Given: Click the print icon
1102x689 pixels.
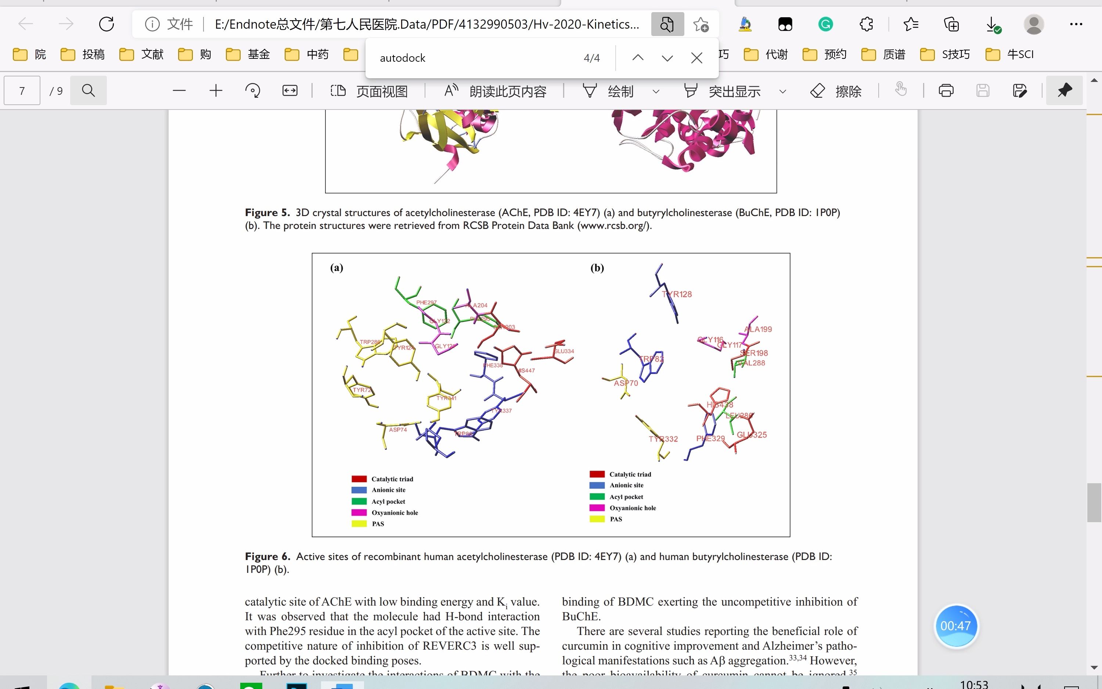Looking at the screenshot, I should (x=946, y=91).
